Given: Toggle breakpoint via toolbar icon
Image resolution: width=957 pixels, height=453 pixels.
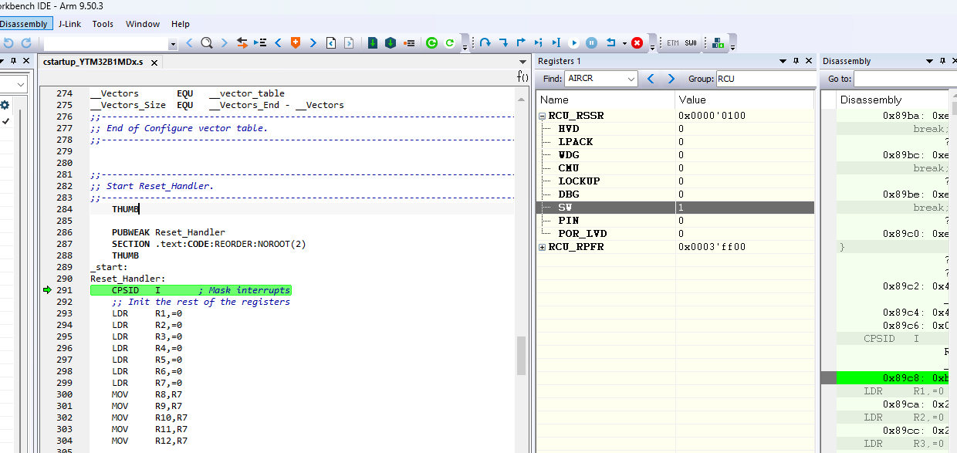Looking at the screenshot, I should point(409,43).
